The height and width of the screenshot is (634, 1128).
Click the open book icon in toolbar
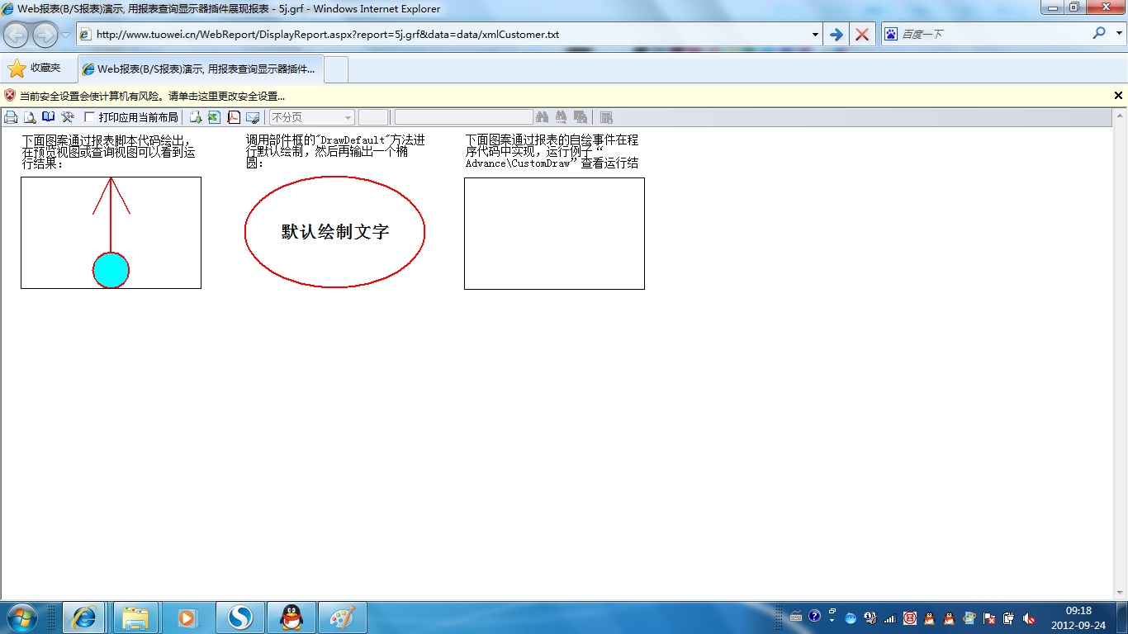(x=49, y=117)
